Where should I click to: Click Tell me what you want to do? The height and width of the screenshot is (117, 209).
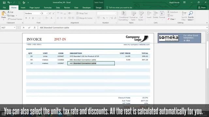(x=119, y=7)
